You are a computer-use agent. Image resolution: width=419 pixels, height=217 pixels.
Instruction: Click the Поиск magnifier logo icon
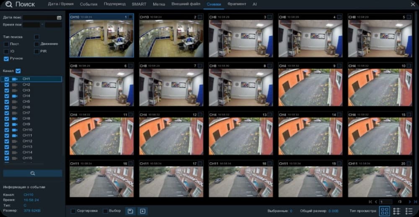(9, 4)
